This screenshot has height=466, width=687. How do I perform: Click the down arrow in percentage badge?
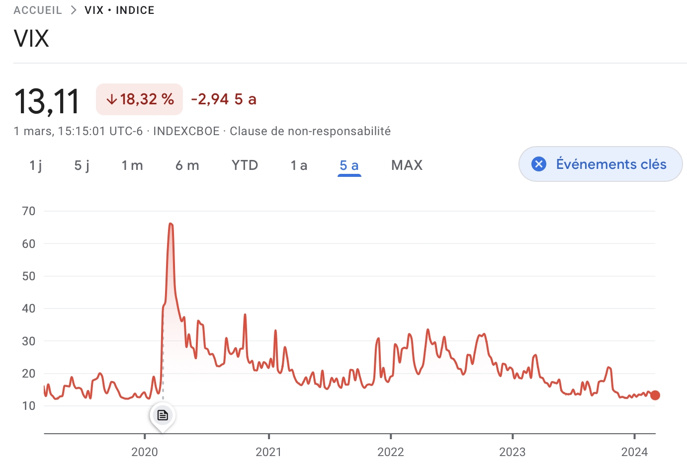click(x=112, y=99)
